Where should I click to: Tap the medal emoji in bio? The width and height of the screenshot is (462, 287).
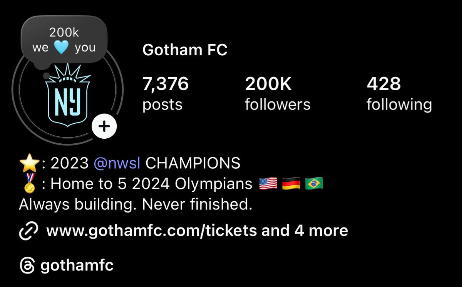point(29,184)
